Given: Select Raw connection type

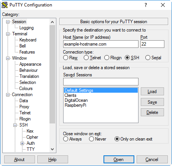Looking at the screenshot, I should (x=65, y=58).
